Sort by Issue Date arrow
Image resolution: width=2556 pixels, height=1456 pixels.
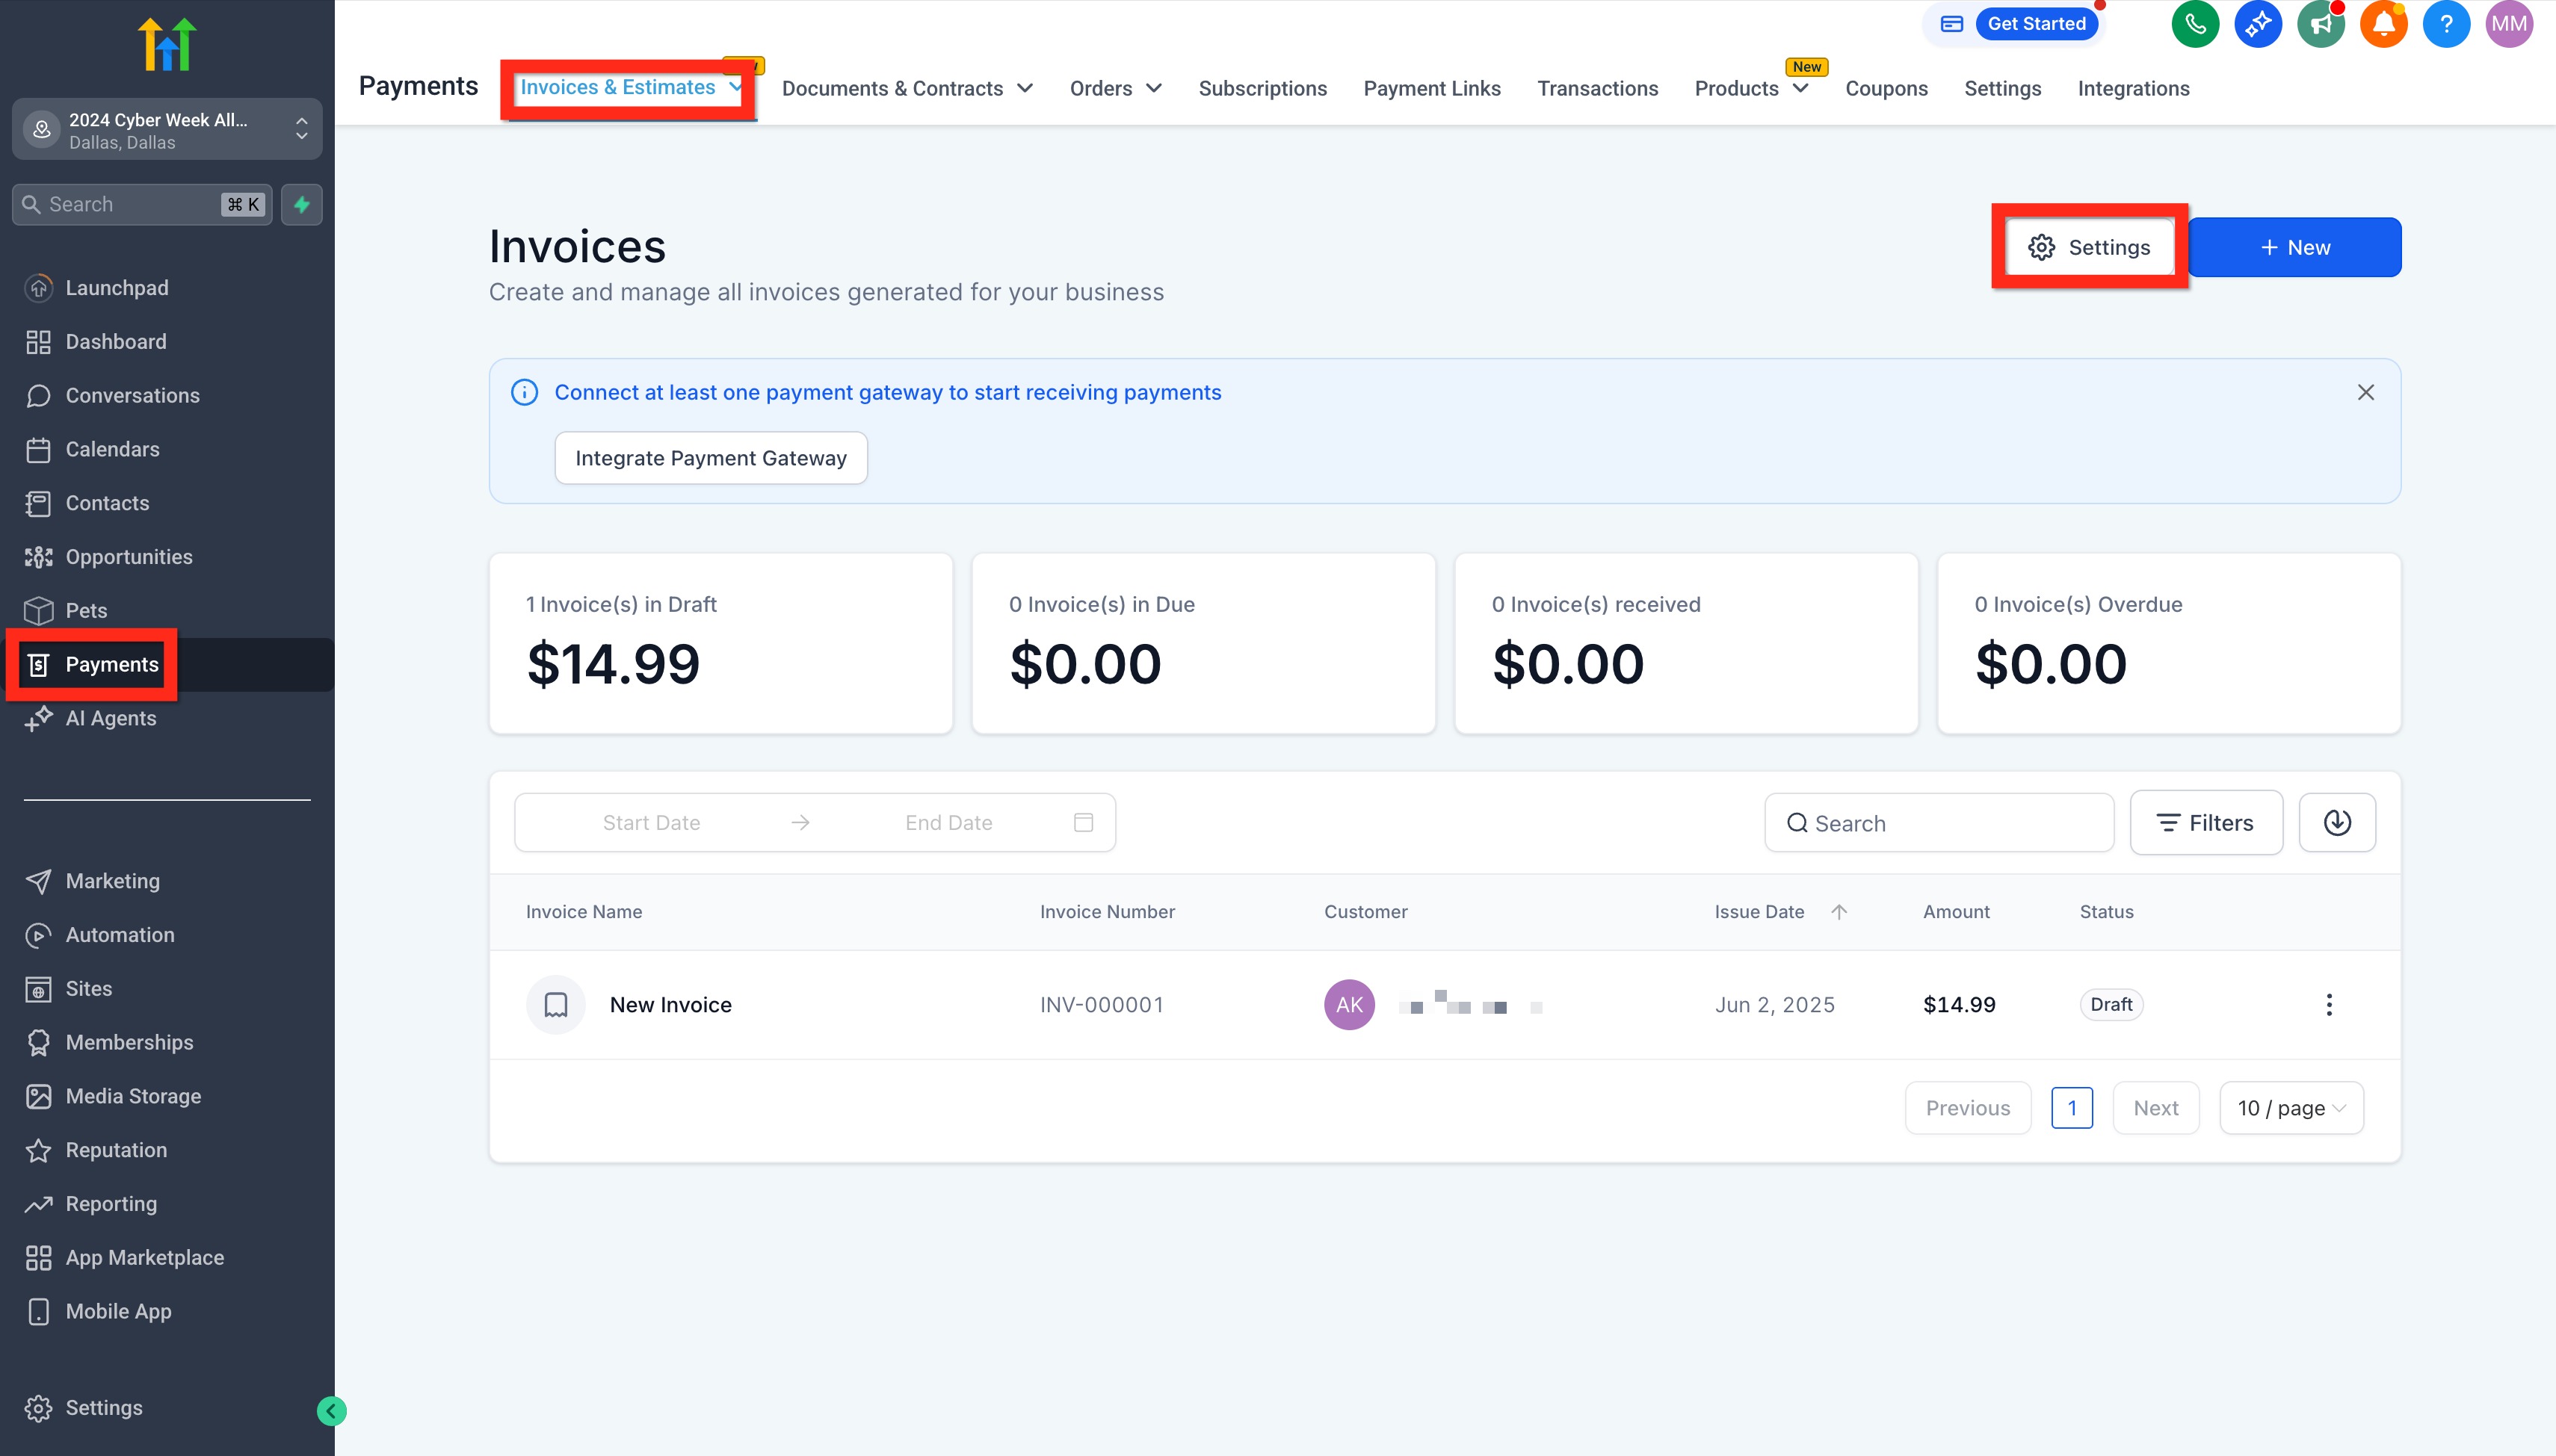pyautogui.click(x=1839, y=911)
